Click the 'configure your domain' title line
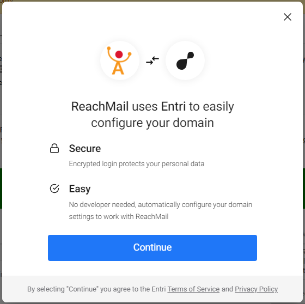The width and height of the screenshot is (305, 304). point(152,123)
